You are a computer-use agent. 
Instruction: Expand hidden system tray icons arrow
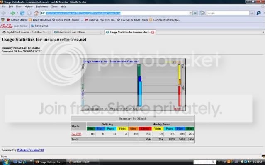pyautogui.click(x=225, y=162)
